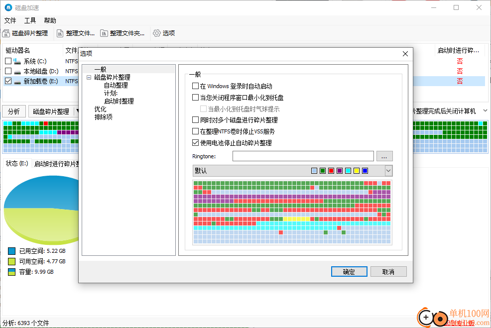Image resolution: width=491 pixels, height=328 pixels.
Task: Click 否 value in 系统 (C:) row
Action: pos(460,61)
